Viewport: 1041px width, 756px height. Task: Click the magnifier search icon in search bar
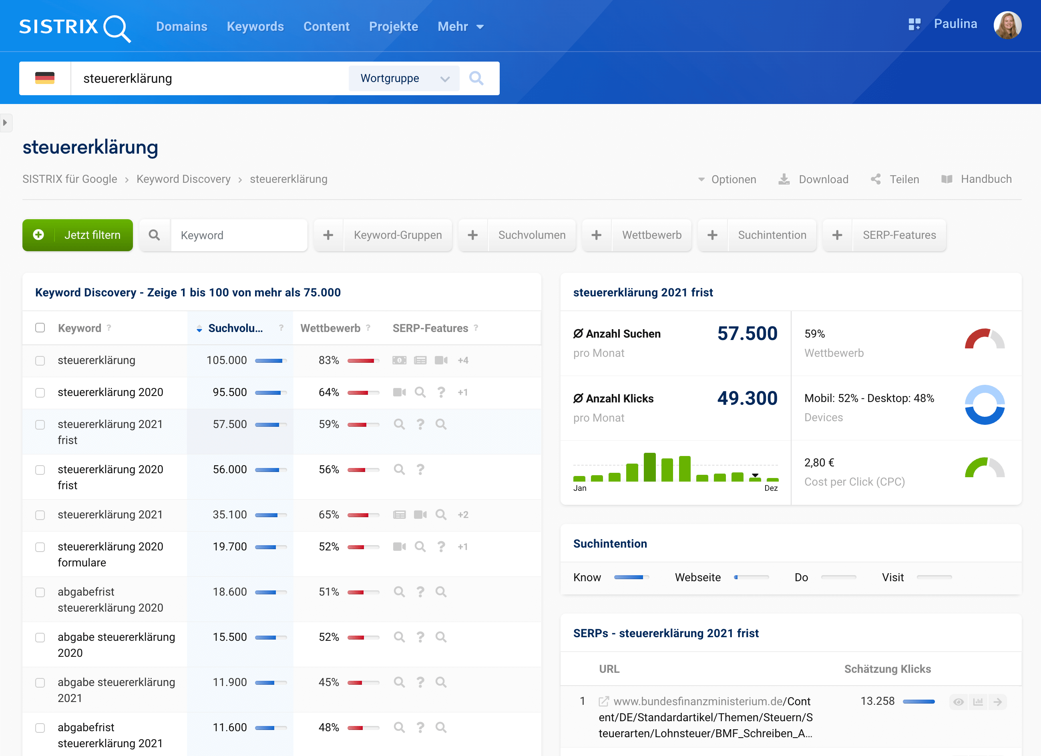coord(476,78)
